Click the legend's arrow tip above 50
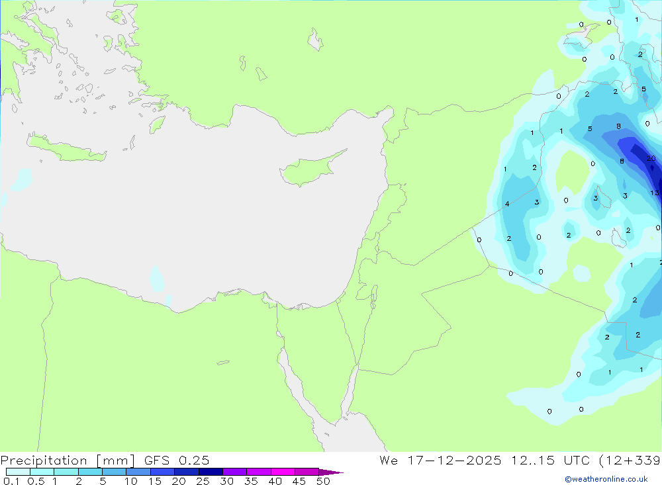662x485 pixels. point(332,472)
